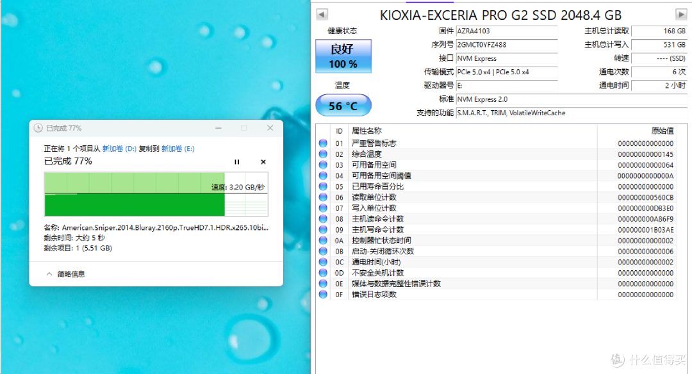Open the destination 新加卷 (E:) link

point(178,149)
